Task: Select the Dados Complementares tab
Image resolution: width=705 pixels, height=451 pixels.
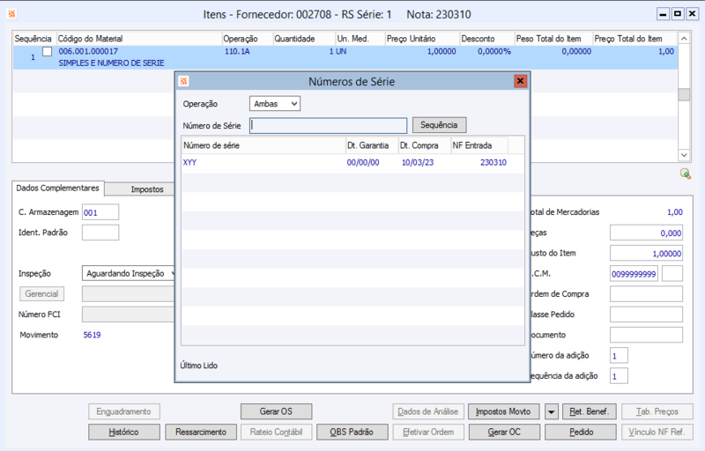Action: [x=57, y=189]
